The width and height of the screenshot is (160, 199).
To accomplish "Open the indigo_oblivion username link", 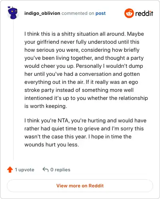I will click(x=42, y=13).
